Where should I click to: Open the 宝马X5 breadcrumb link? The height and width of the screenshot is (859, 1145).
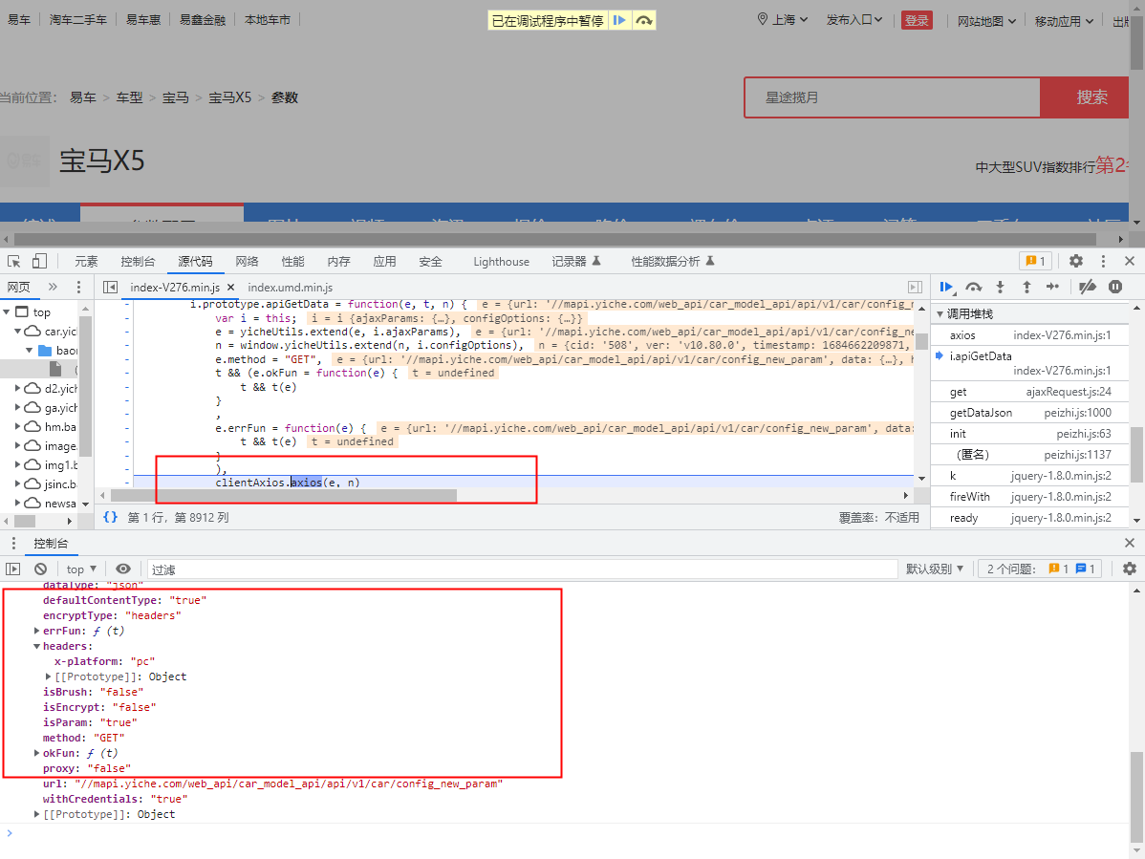pyautogui.click(x=230, y=97)
